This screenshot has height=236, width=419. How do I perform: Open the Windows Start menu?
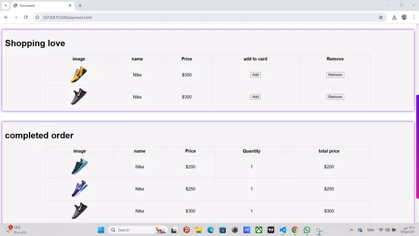(101, 230)
